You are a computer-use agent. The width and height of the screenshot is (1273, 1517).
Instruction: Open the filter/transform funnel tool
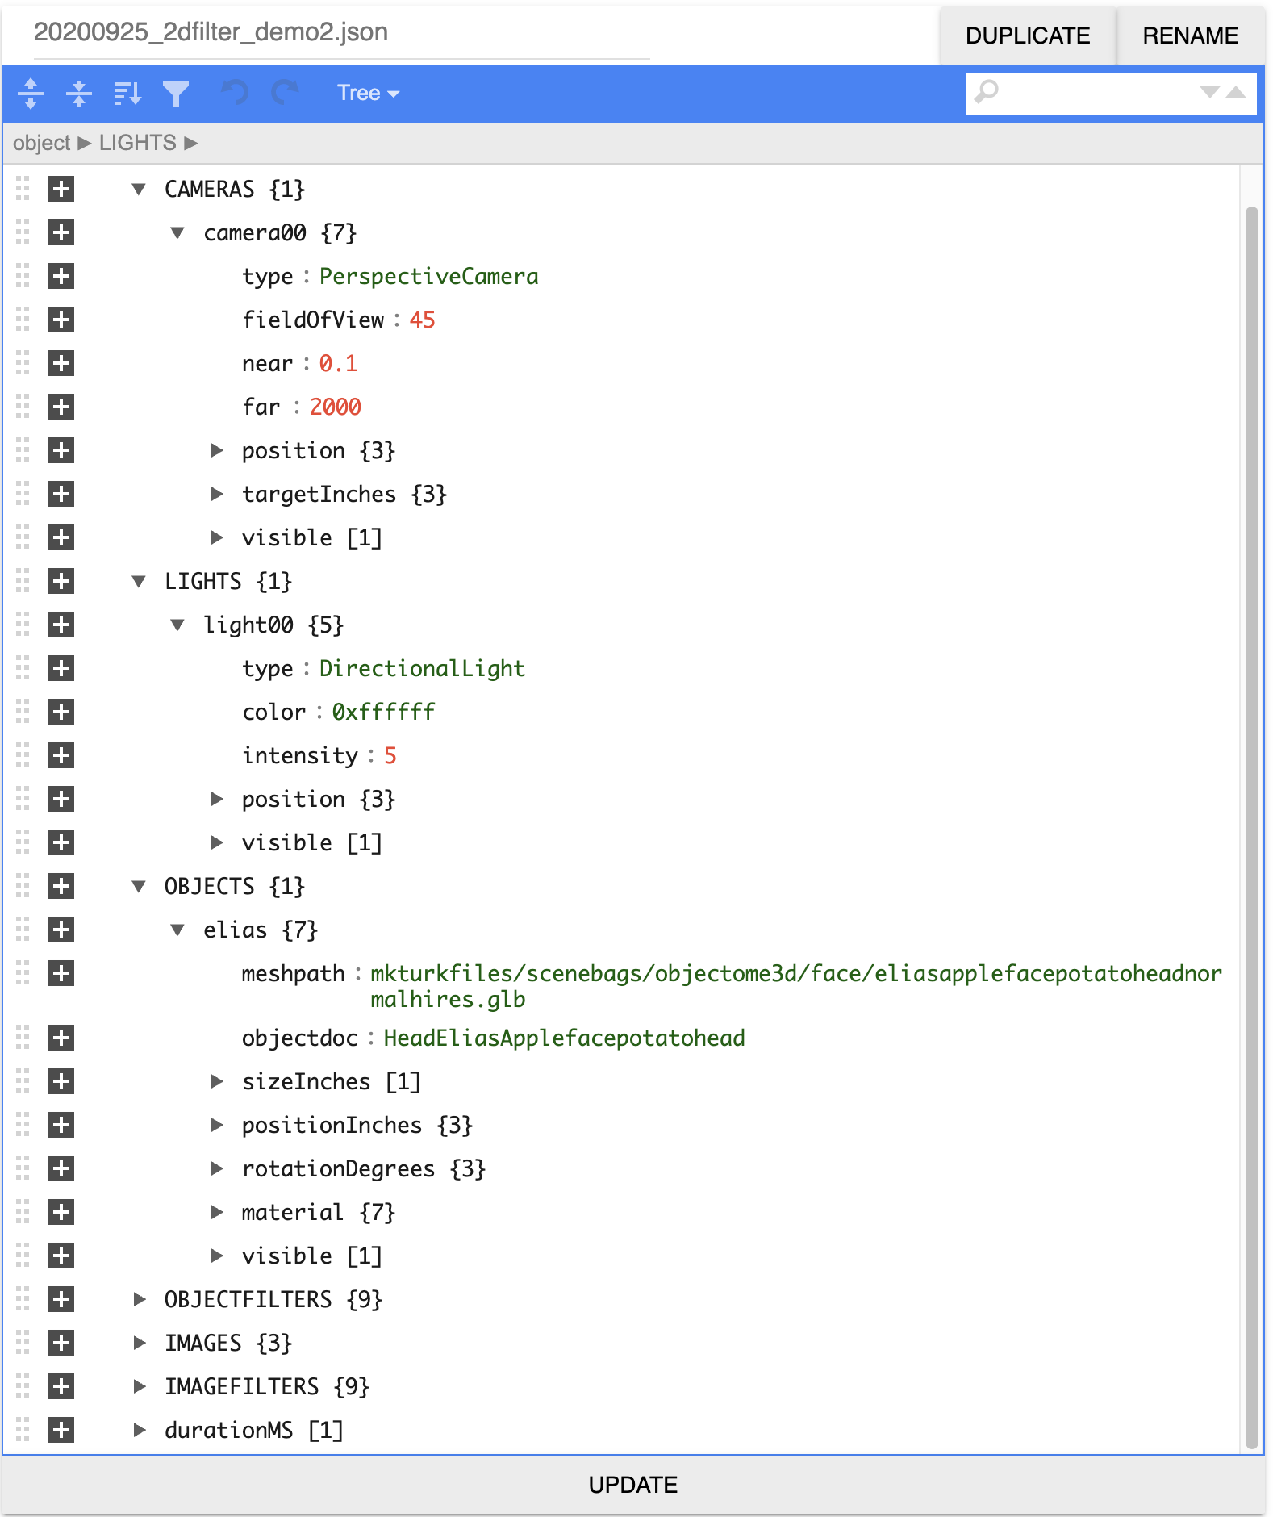(175, 94)
